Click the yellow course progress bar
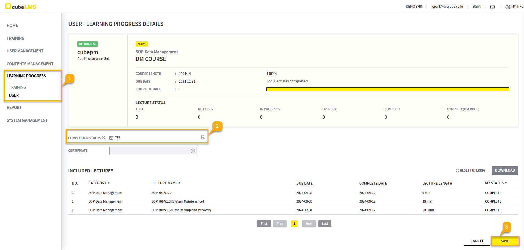 point(387,89)
